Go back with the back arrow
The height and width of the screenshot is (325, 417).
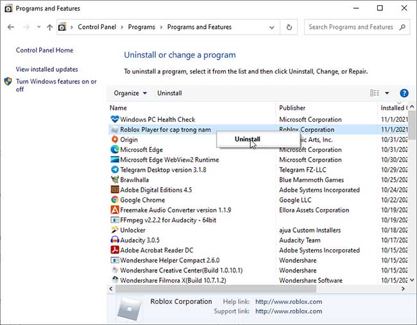pos(11,27)
